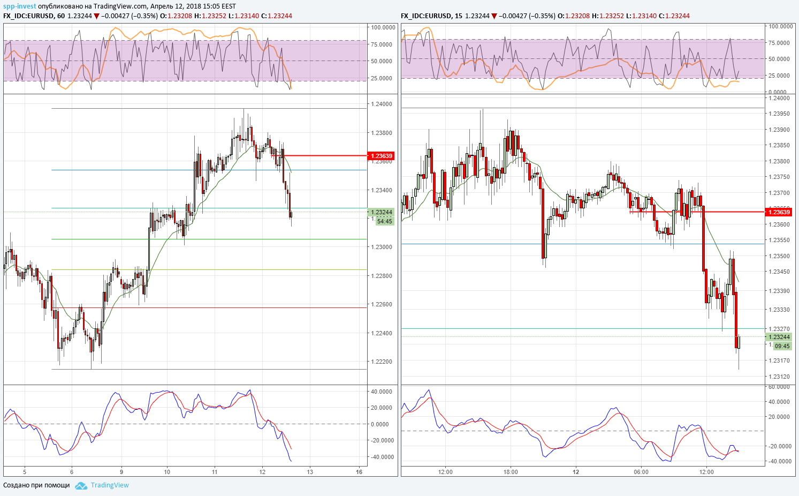The image size is (799, 496).
Task: Click the -40.0000 level on left lower indicator scale
Action: 383,457
